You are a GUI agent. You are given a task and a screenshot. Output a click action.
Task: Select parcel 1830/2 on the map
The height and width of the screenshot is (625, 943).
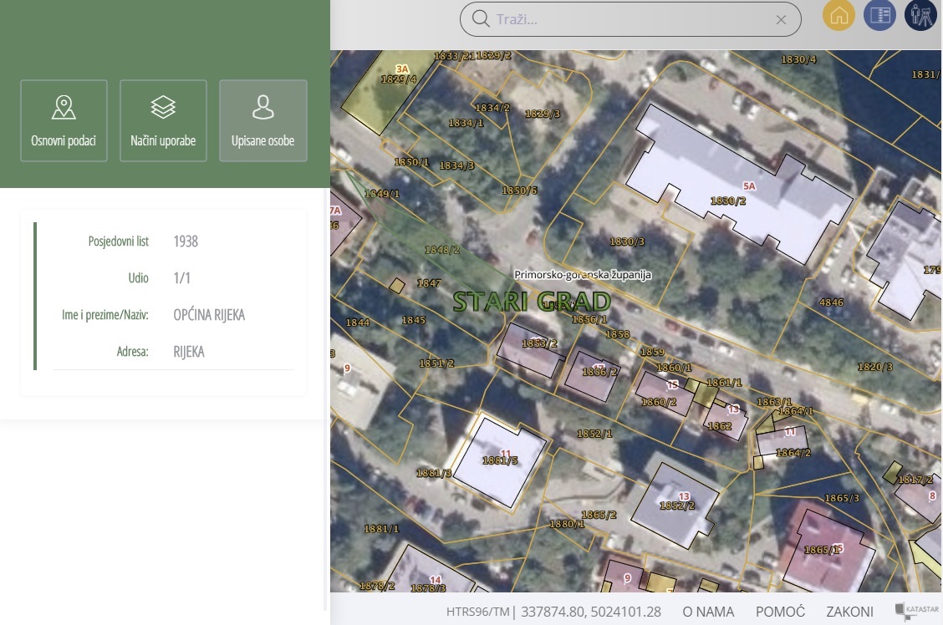tap(728, 201)
